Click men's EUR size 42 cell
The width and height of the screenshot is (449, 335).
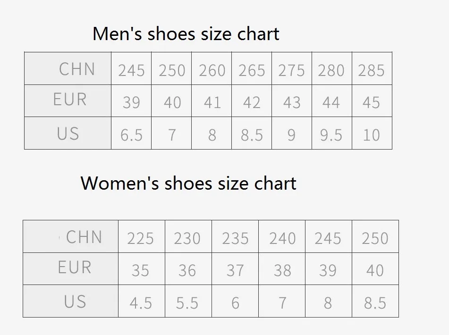(x=252, y=100)
